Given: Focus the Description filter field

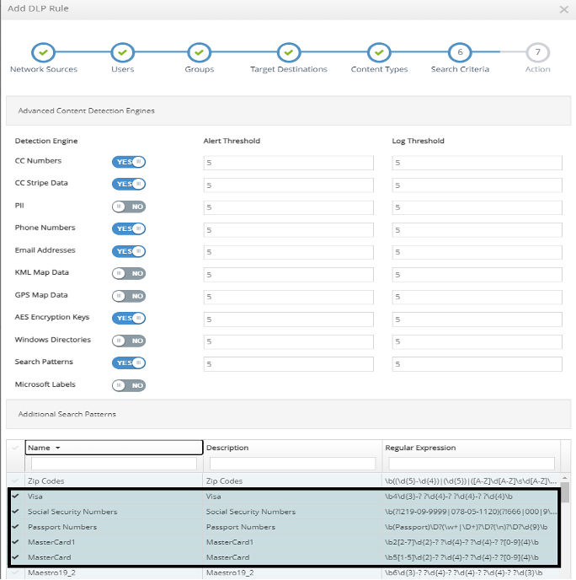Looking at the screenshot, I should point(292,464).
